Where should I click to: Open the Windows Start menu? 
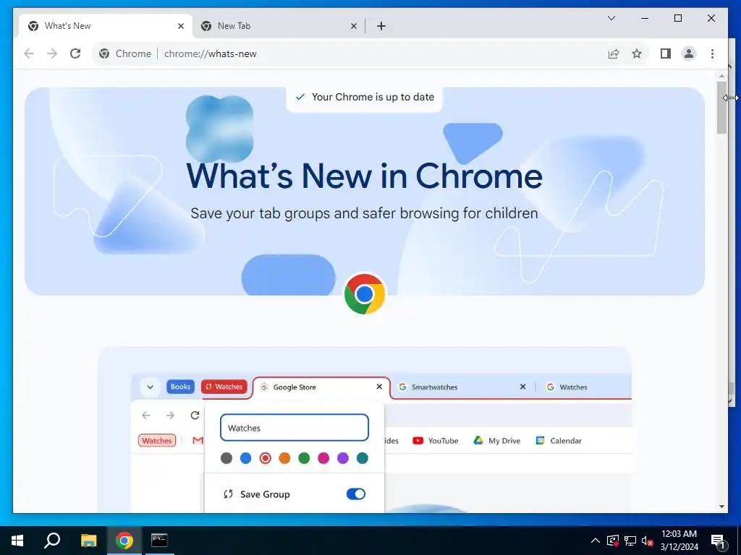click(17, 541)
